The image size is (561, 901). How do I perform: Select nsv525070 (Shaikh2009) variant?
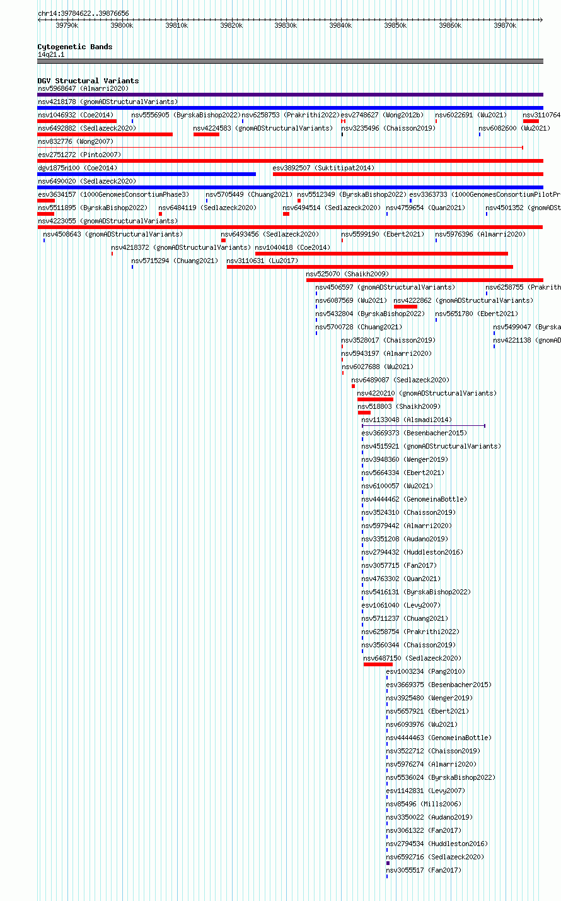click(425, 280)
